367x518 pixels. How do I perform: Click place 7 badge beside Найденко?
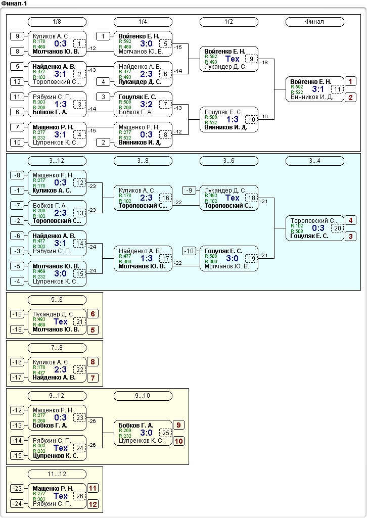[93, 378]
